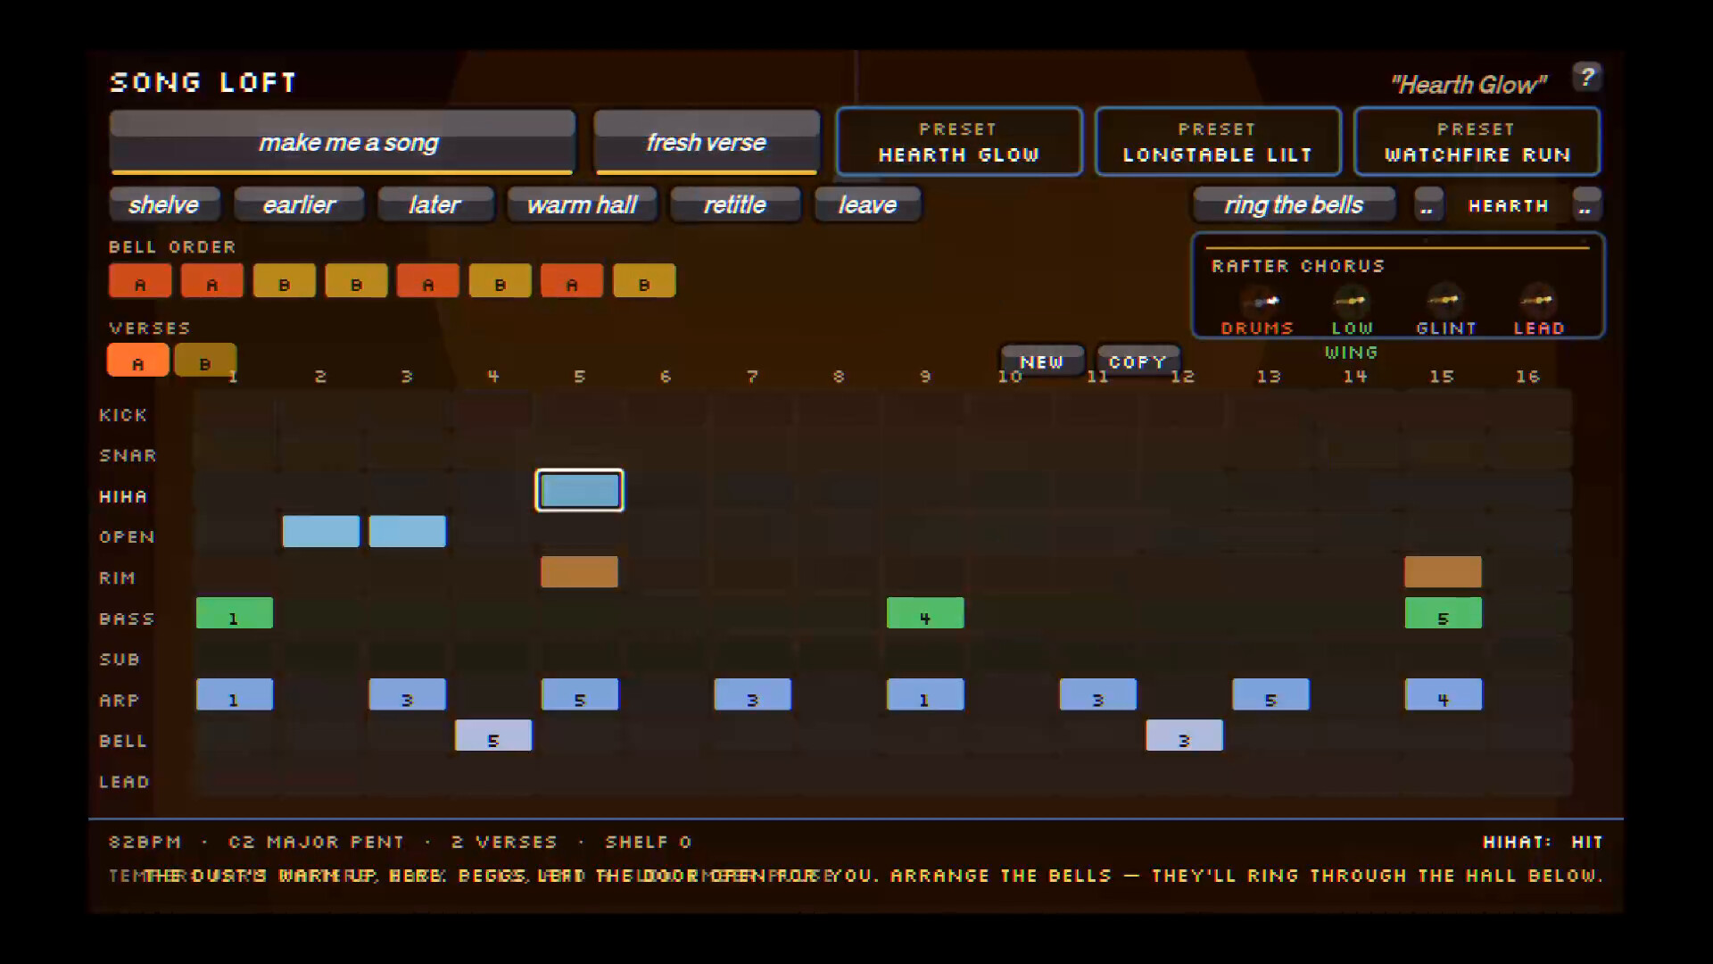1713x964 pixels.
Task: Toggle BELL note 3 at step 12
Action: (x=1184, y=735)
